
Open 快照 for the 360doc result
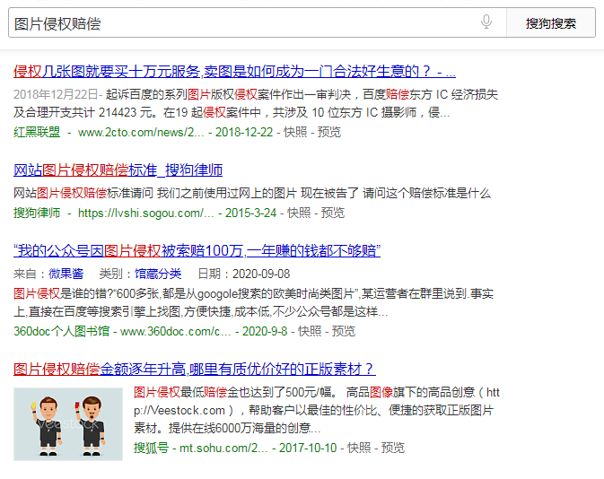coord(310,331)
